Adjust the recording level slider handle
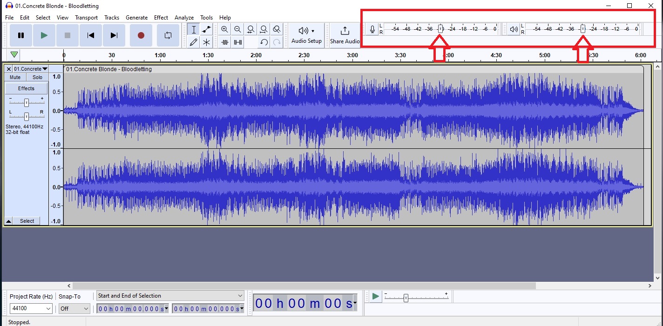 [x=440, y=29]
